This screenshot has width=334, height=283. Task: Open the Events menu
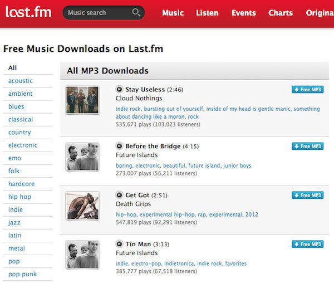point(244,13)
